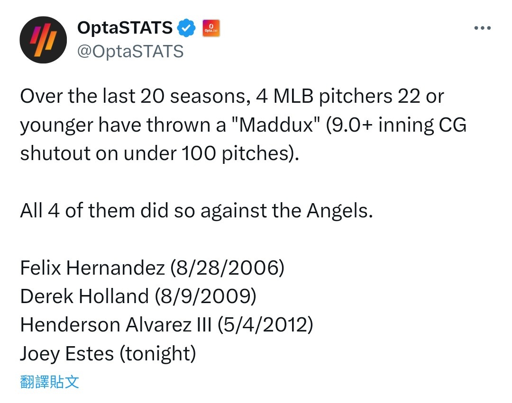
Task: Click the date 8/28/2006
Action: (227, 268)
